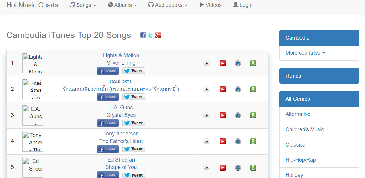
Task: Open the Albums dropdown menu
Action: tap(122, 5)
